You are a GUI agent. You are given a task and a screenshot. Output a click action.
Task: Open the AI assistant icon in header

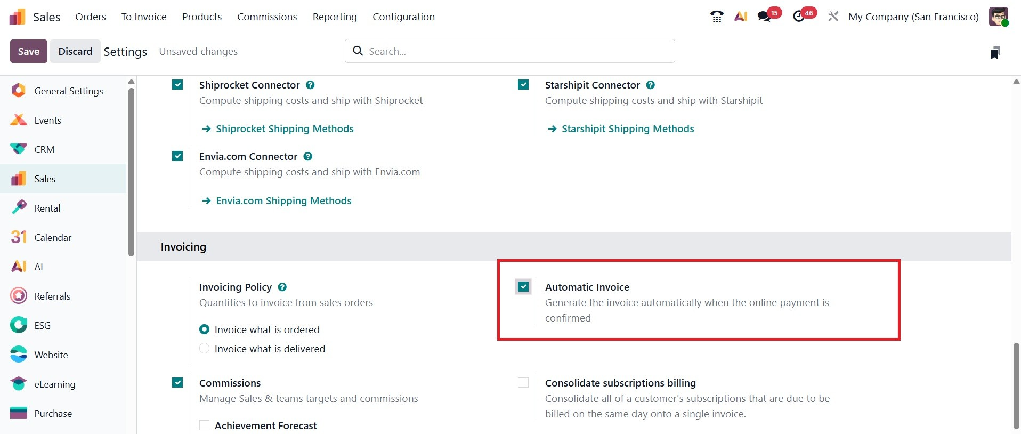741,17
